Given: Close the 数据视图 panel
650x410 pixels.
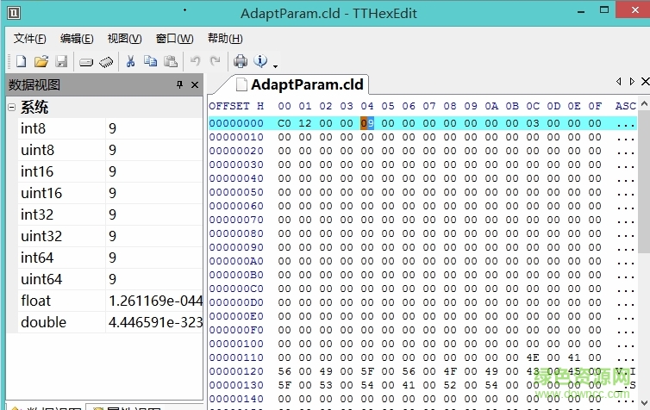Looking at the screenshot, I should tap(195, 84).
